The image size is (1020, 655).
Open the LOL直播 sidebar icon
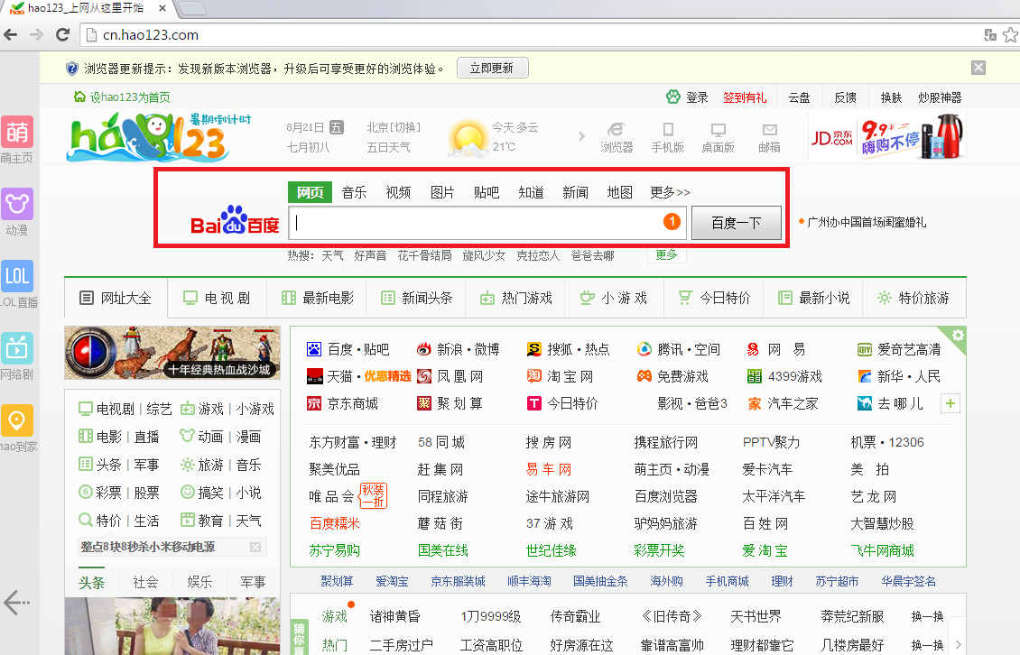(x=17, y=277)
